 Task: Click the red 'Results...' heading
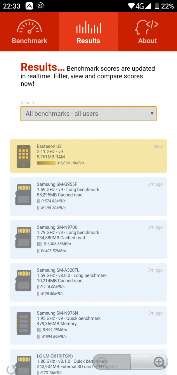(43, 67)
